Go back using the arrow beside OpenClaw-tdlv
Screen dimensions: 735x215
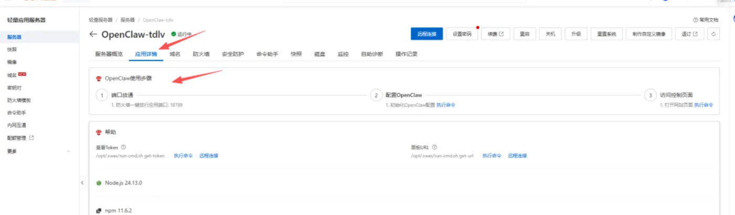pyautogui.click(x=93, y=34)
